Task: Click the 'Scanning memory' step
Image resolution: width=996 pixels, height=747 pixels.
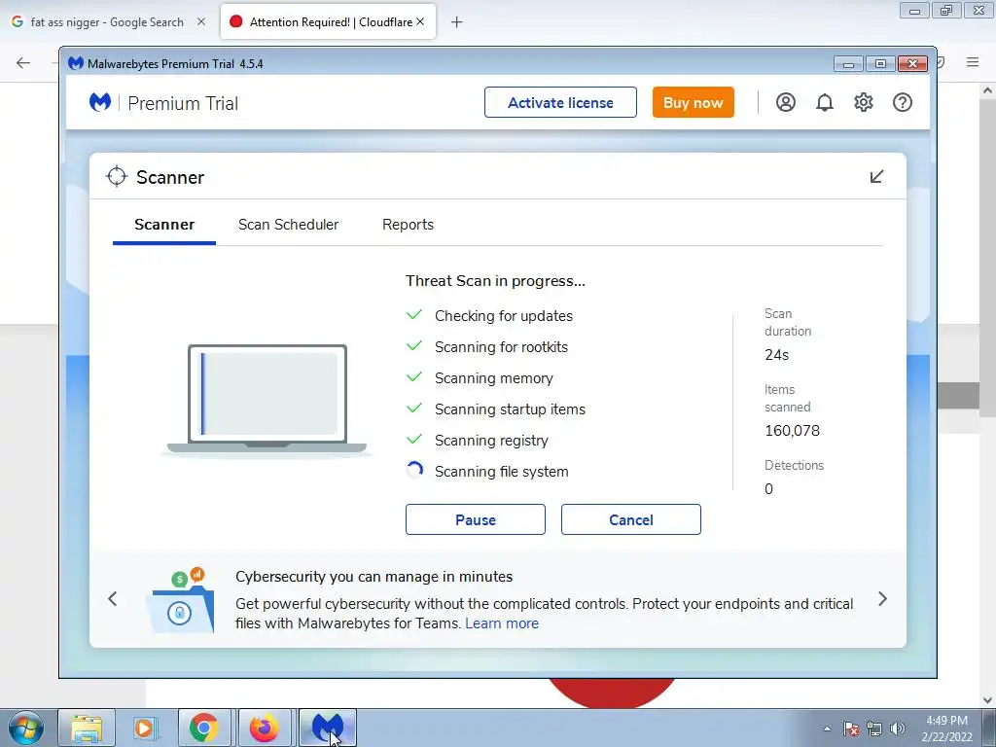Action: click(493, 378)
